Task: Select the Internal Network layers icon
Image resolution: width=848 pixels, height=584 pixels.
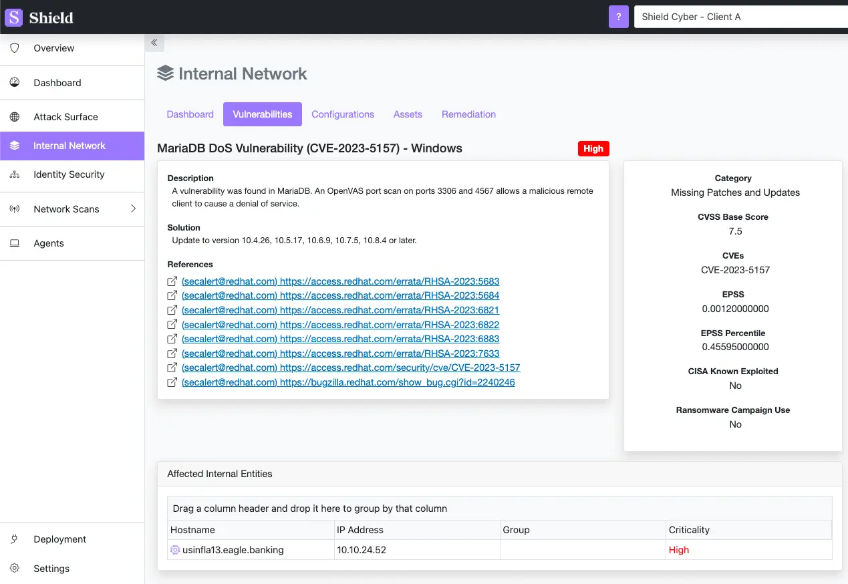Action: 14,145
